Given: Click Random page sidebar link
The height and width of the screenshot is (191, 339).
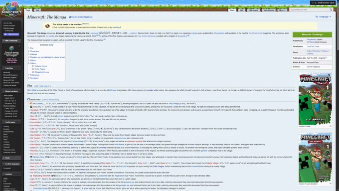Looking at the screenshot, I should tap(8, 28).
